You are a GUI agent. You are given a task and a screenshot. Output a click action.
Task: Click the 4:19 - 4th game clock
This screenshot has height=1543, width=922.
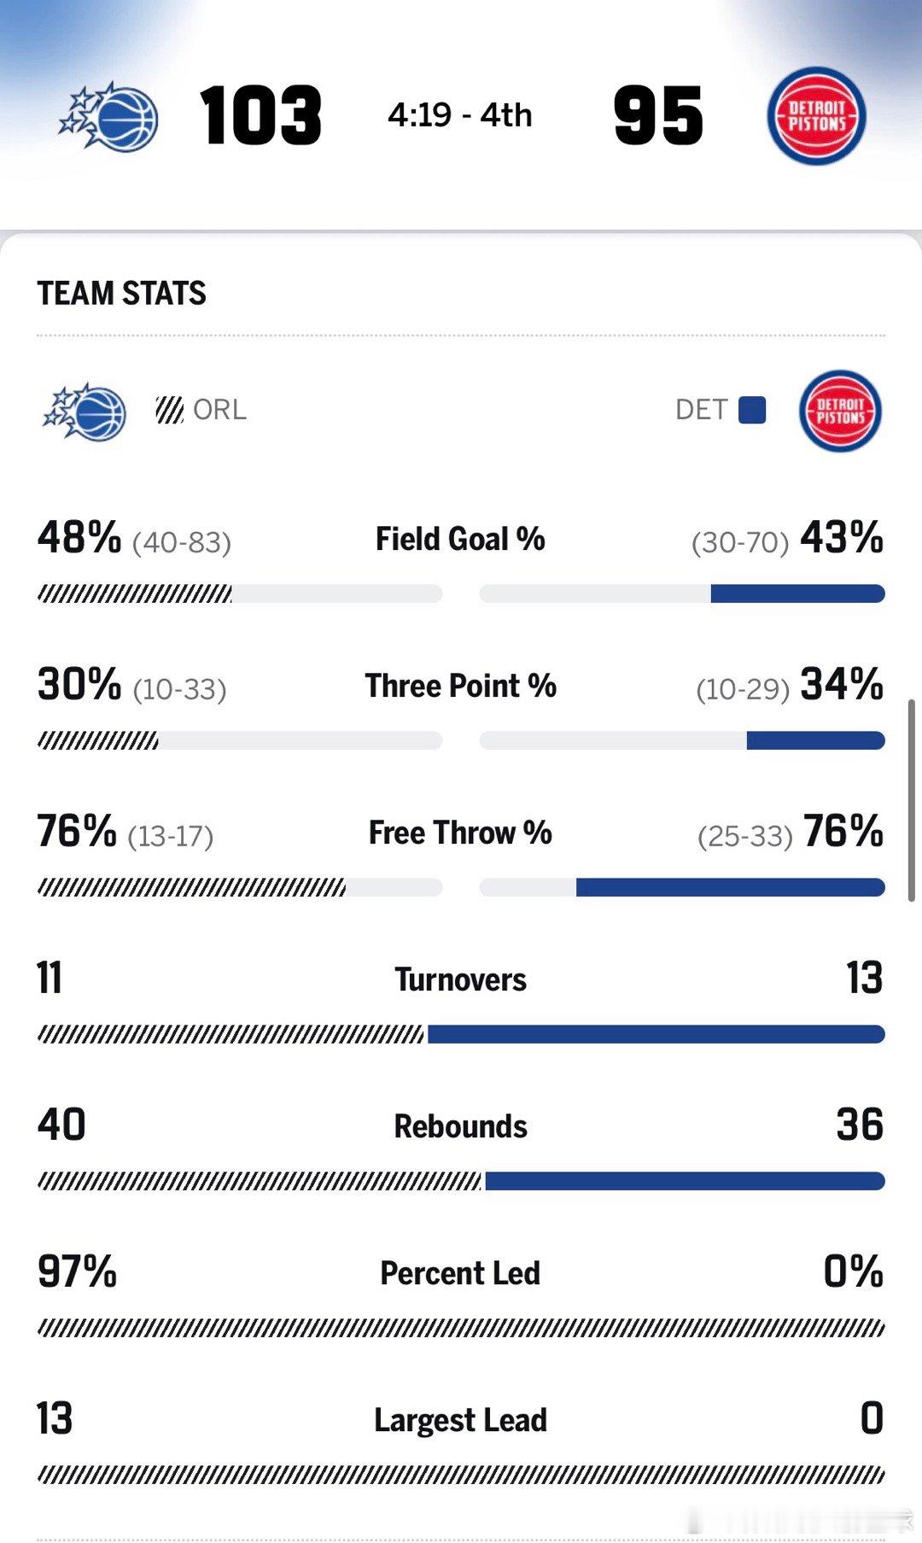[x=459, y=116]
